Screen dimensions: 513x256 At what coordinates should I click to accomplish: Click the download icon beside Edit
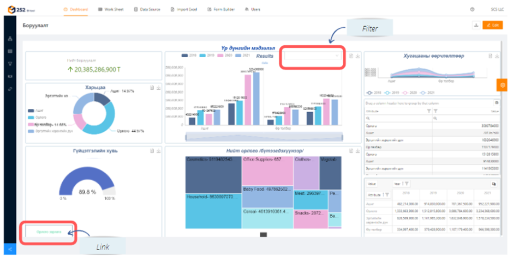click(x=476, y=25)
